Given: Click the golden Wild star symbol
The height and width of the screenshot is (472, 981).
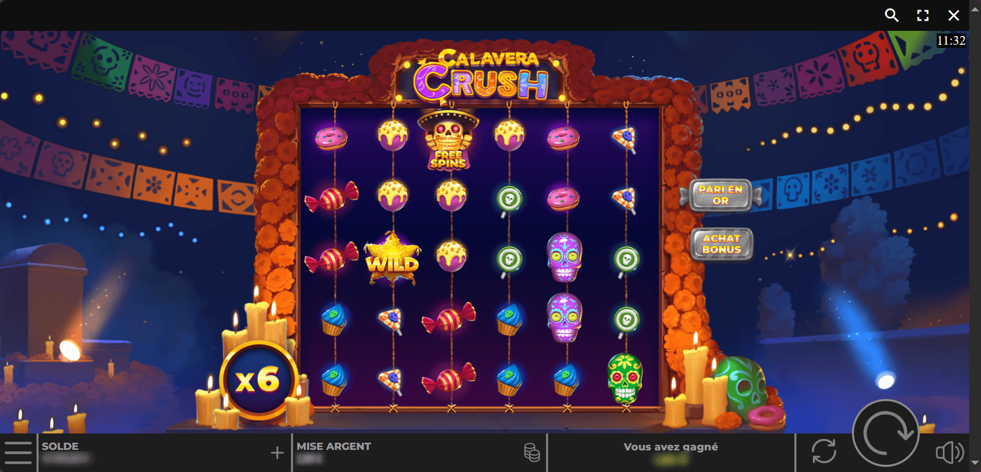Looking at the screenshot, I should [392, 259].
